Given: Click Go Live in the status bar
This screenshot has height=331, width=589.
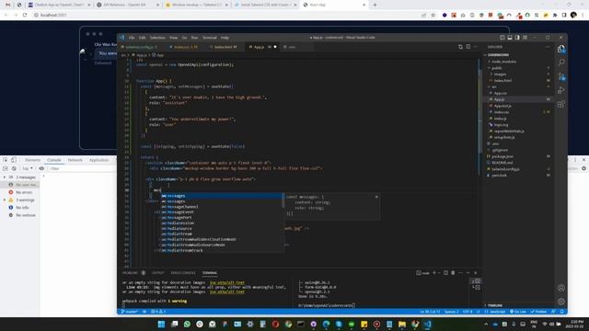Looking at the screenshot, I should (517, 312).
